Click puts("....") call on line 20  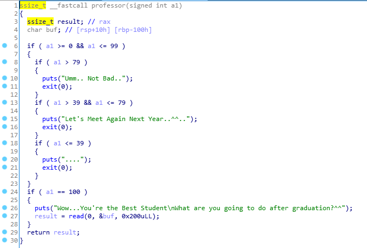(x=67, y=159)
